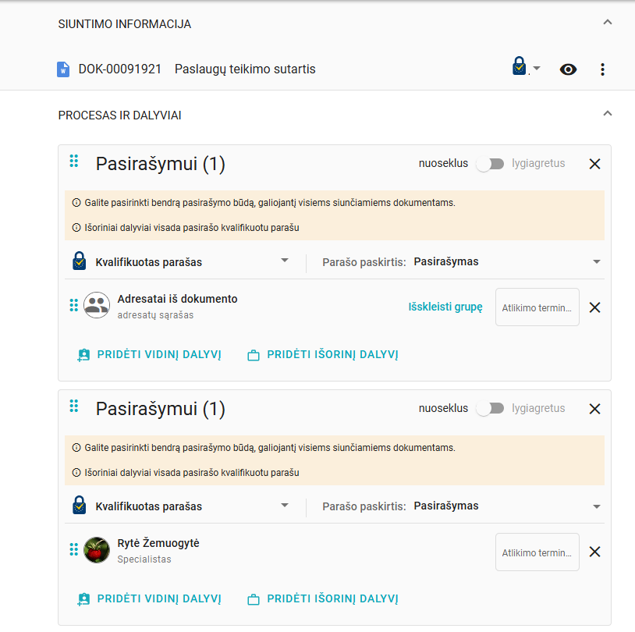Toggle nuoseklus/lygiagretus switch in the first signing step
The height and width of the screenshot is (632, 635).
point(490,164)
